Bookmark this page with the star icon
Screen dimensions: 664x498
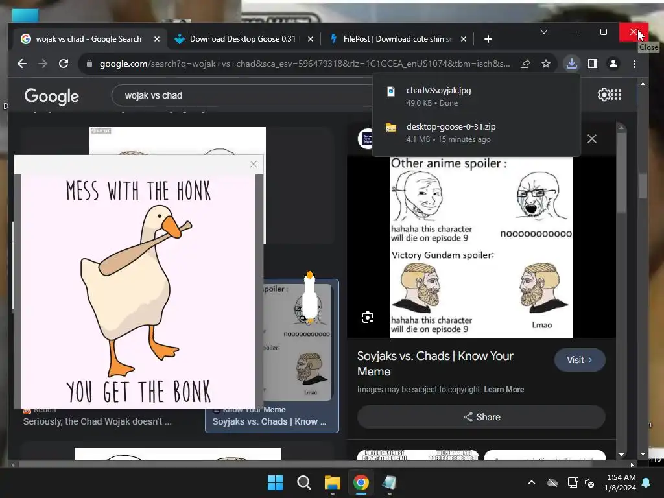tap(546, 64)
